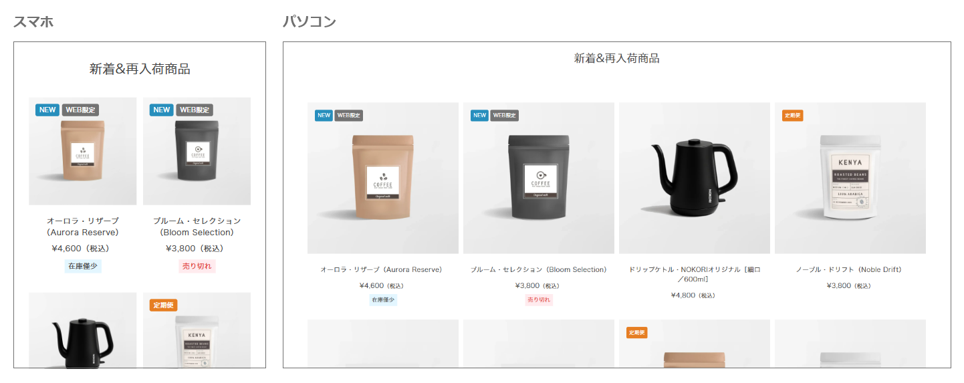
Task: Click ノーブル・ドリフト (Noble Drift) title link
Action: [849, 269]
